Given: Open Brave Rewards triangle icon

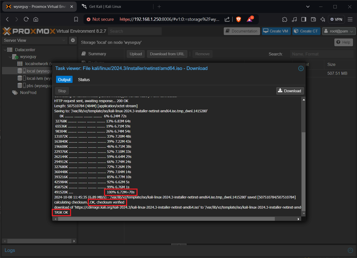Looking at the screenshot, I should coord(250,19).
